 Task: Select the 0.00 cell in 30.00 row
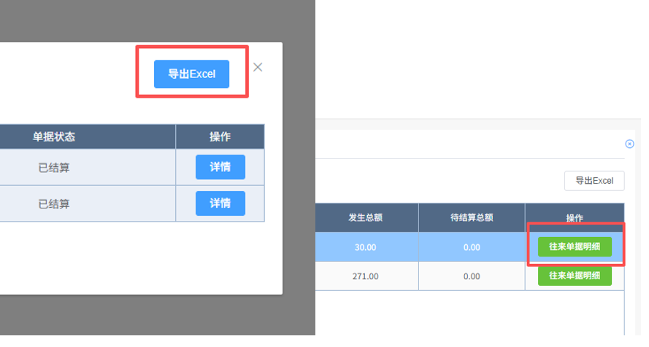(x=472, y=247)
